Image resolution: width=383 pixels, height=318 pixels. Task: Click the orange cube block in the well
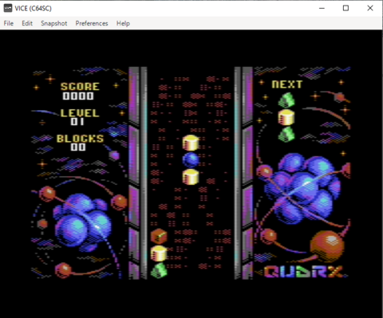click(x=159, y=236)
